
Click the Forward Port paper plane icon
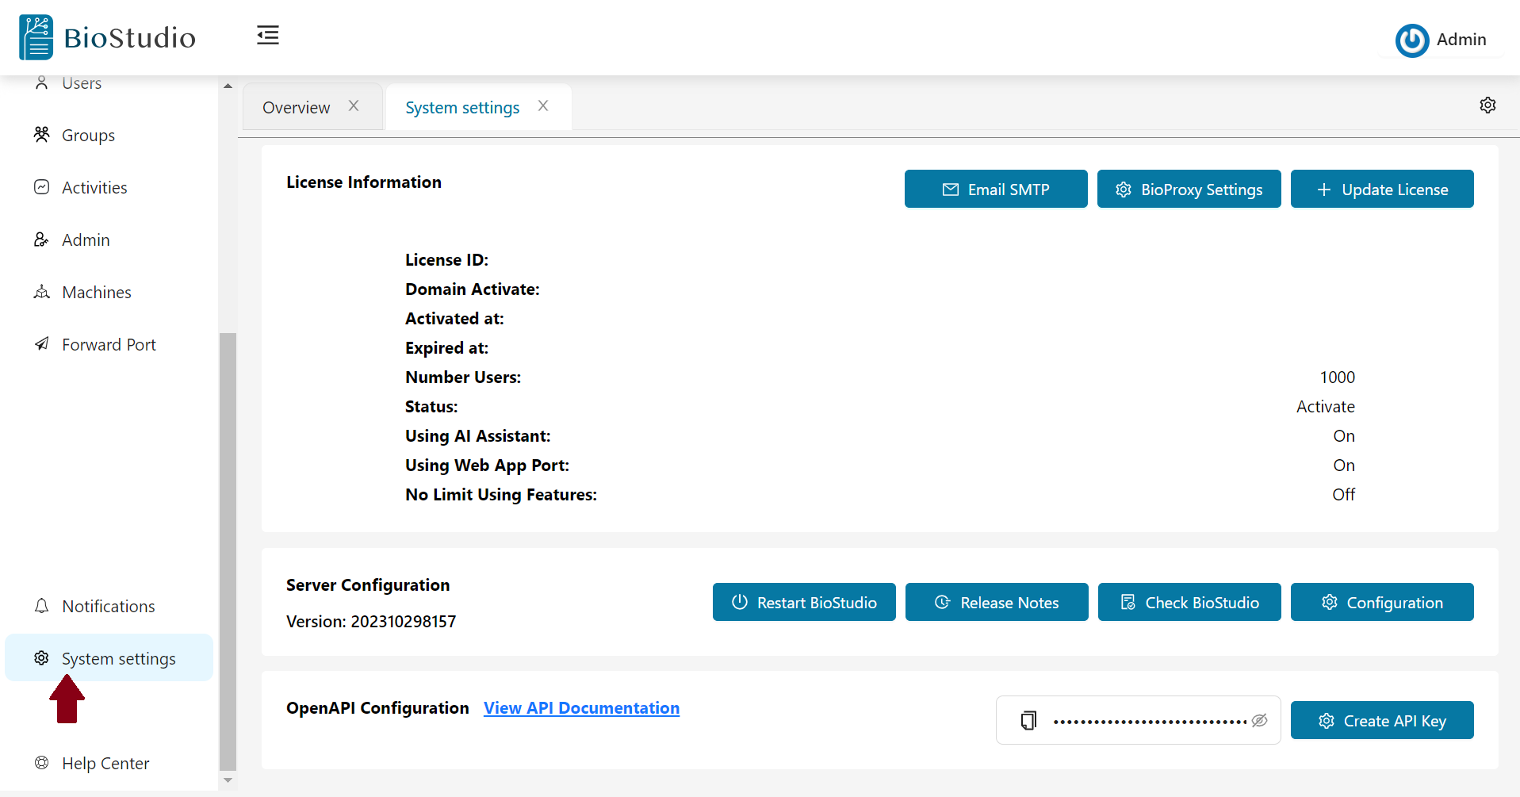(x=42, y=344)
